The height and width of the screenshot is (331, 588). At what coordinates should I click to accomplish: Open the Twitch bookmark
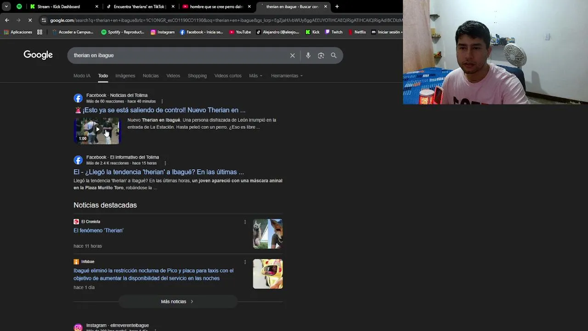pyautogui.click(x=334, y=32)
